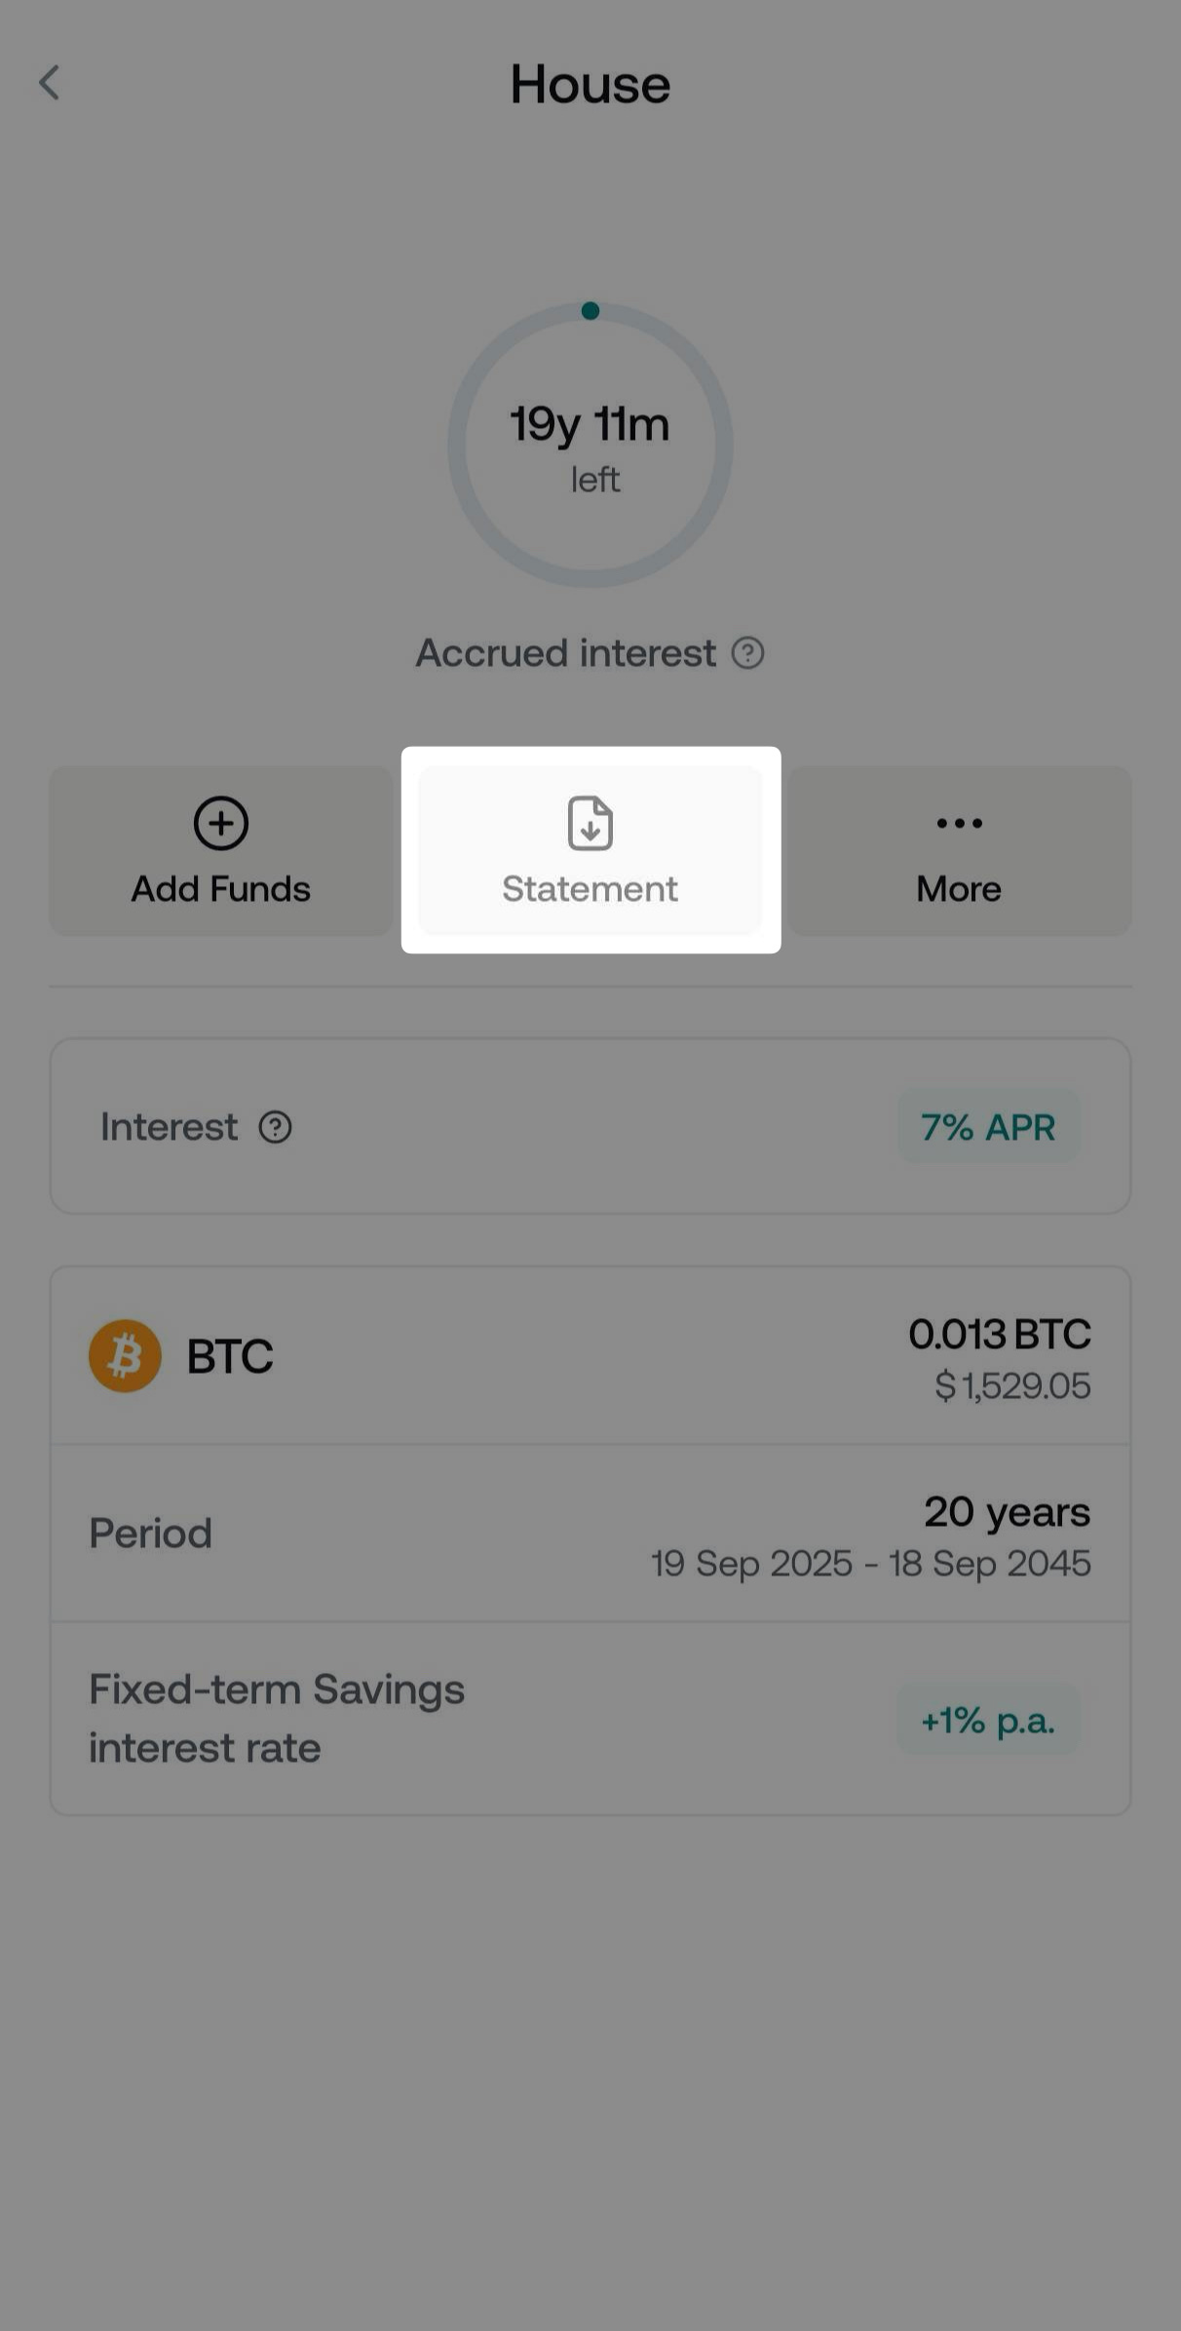
Task: Tap the Accrued interest help icon
Action: tap(747, 653)
